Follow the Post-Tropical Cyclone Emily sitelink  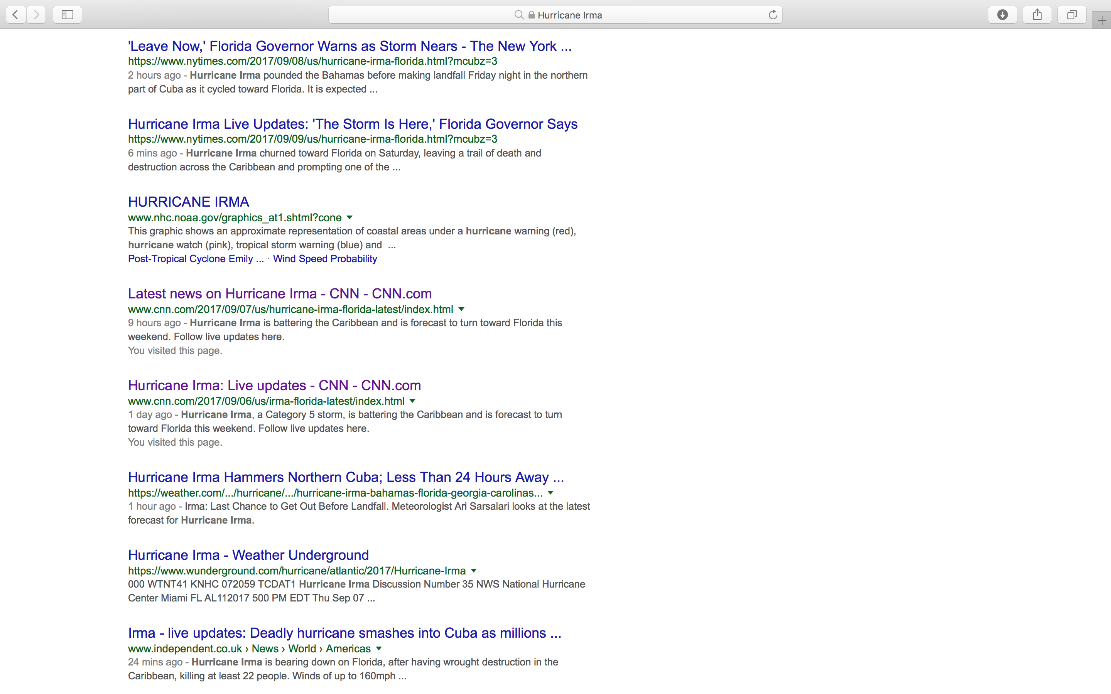pos(196,259)
